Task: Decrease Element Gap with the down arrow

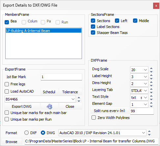Action: coord(151,106)
